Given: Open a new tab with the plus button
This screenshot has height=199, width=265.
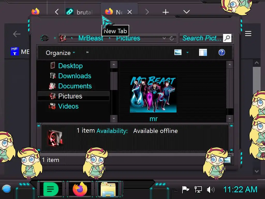Looking at the screenshot, I should [x=166, y=12].
